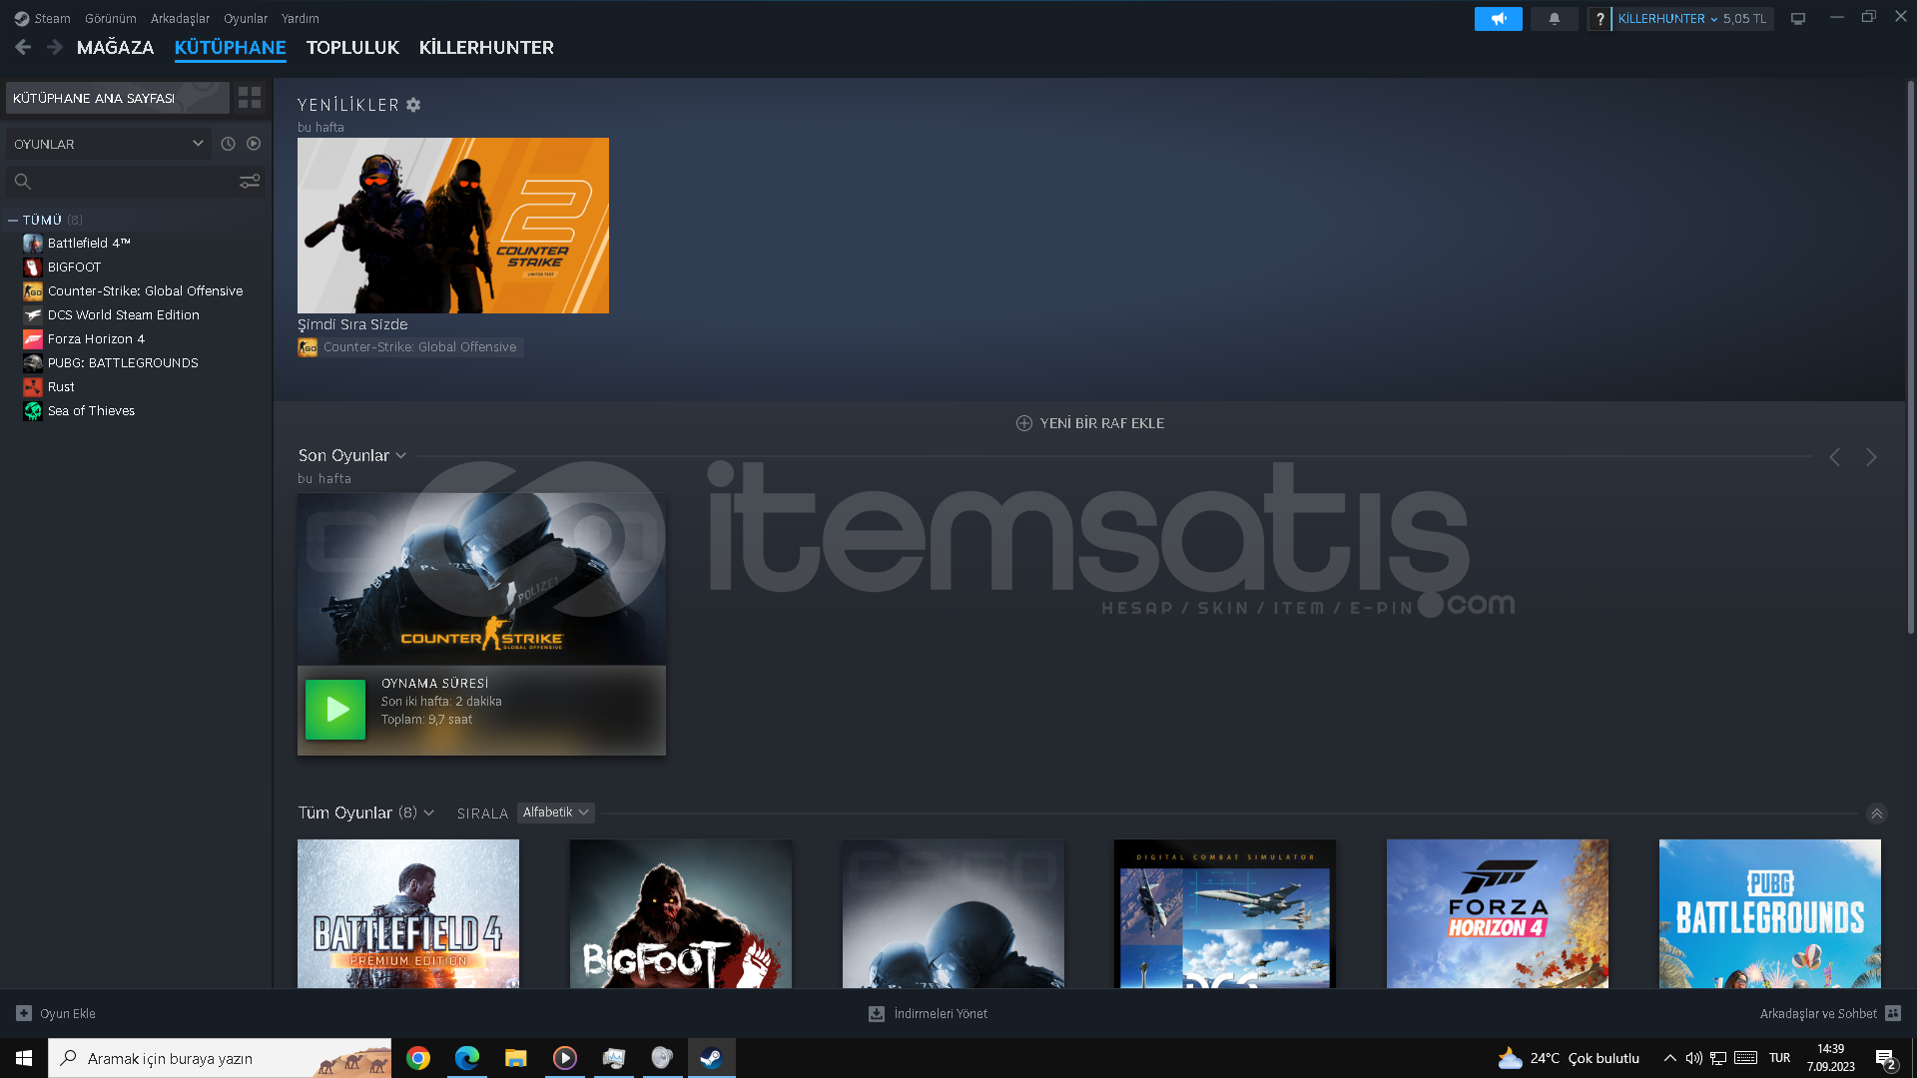The width and height of the screenshot is (1917, 1078).
Task: Select BIGFOOT in game list
Action: (x=74, y=267)
